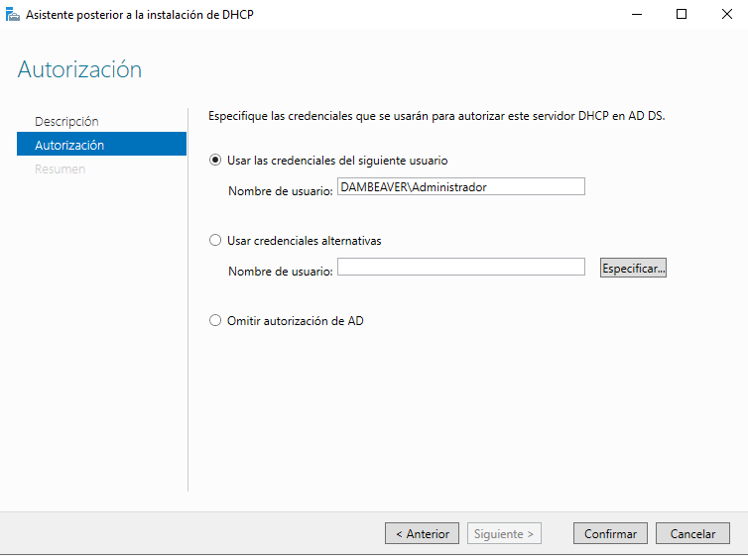Viewport: 748px width, 556px height.
Task: Close the DHCP wizard window
Action: 726,14
